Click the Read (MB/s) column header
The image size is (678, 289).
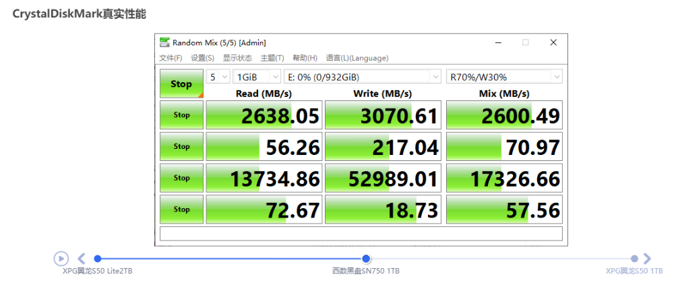[264, 94]
